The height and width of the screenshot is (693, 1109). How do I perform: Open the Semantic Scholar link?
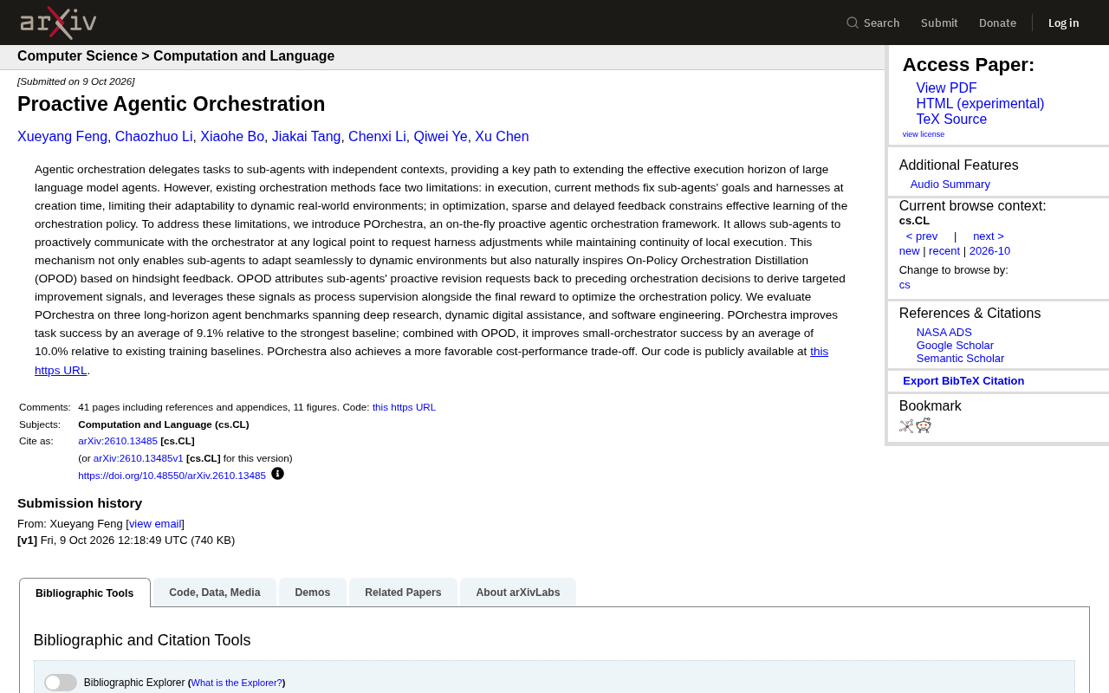tap(960, 359)
